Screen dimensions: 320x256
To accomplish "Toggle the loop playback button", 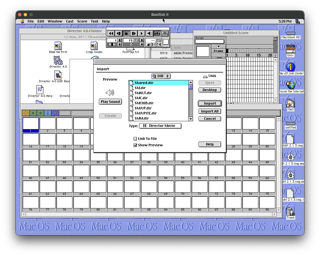I will pos(157,34).
